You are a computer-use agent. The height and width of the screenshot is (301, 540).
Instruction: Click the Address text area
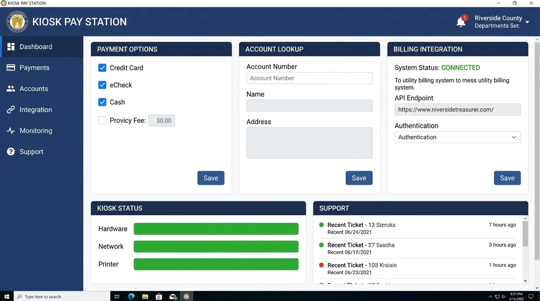click(x=309, y=143)
